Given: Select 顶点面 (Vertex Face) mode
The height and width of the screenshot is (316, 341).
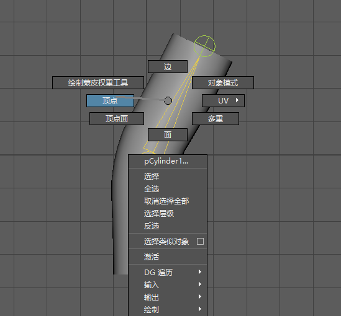Looking at the screenshot, I should 117,118.
